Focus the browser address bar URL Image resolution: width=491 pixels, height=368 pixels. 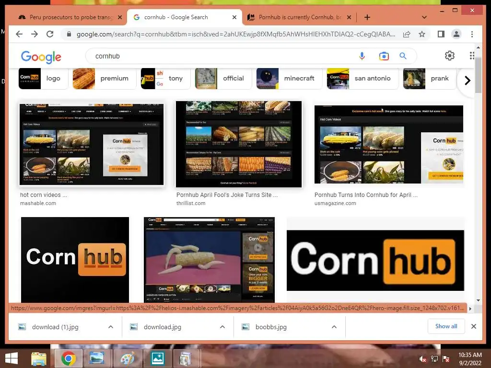click(x=235, y=34)
